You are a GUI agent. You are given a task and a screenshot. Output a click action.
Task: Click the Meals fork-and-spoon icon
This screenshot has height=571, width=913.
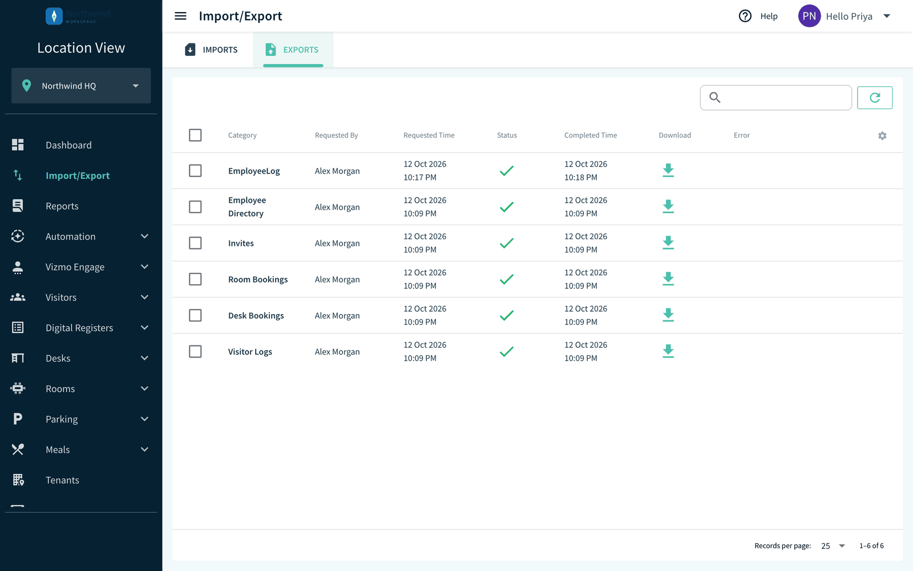(18, 449)
